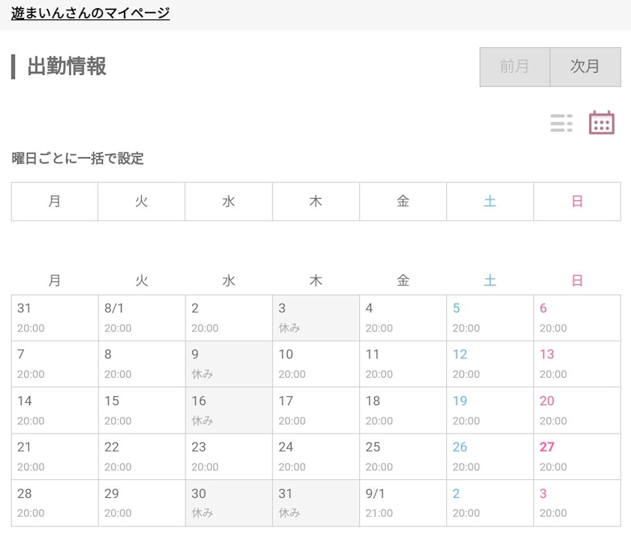631x543 pixels.
Task: Open 遊まいんさんのマイページ link
Action: pyautogui.click(x=90, y=13)
